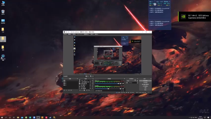Open the Tools (工具) menu
Viewport: 211px width, 119px height.
tap(92, 34)
